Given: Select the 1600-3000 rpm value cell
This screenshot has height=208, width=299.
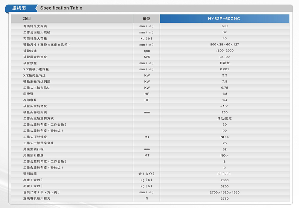Looking at the screenshot, I should click(225, 51).
